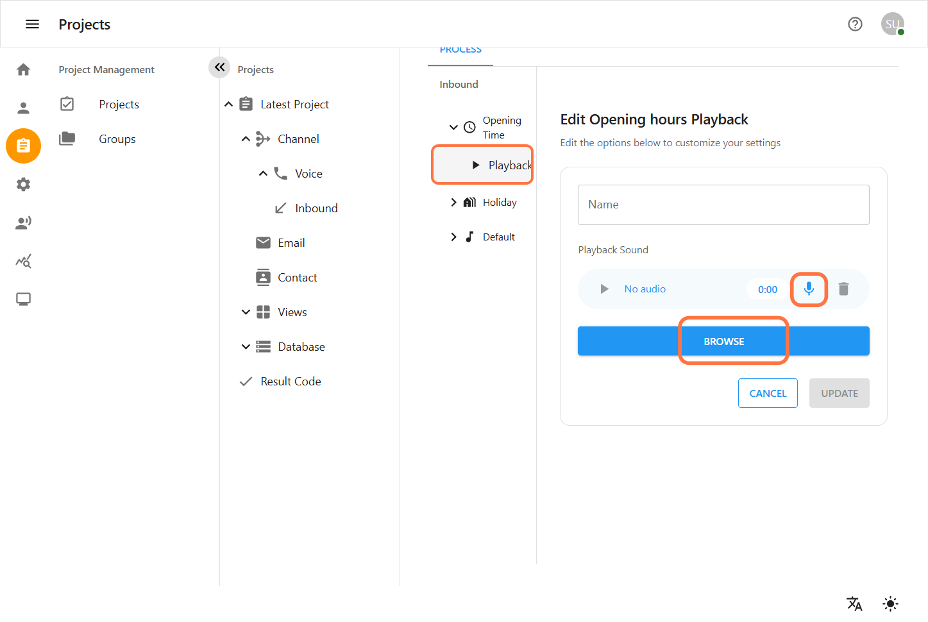Screen dimensions: 928x622
Task: Focus the Name input field
Action: pos(723,205)
